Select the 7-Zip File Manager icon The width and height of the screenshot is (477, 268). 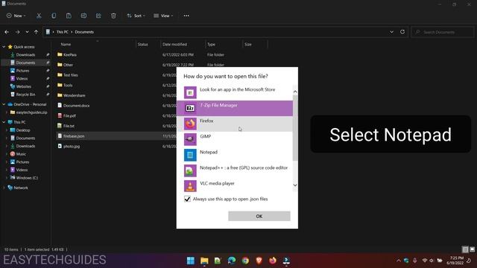click(x=190, y=108)
